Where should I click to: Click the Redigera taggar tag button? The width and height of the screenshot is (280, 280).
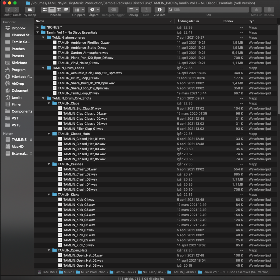[x=113, y=10]
